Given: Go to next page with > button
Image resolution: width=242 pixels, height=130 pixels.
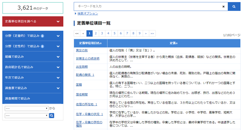Looking at the screenshot, I should pyautogui.click(x=146, y=33).
